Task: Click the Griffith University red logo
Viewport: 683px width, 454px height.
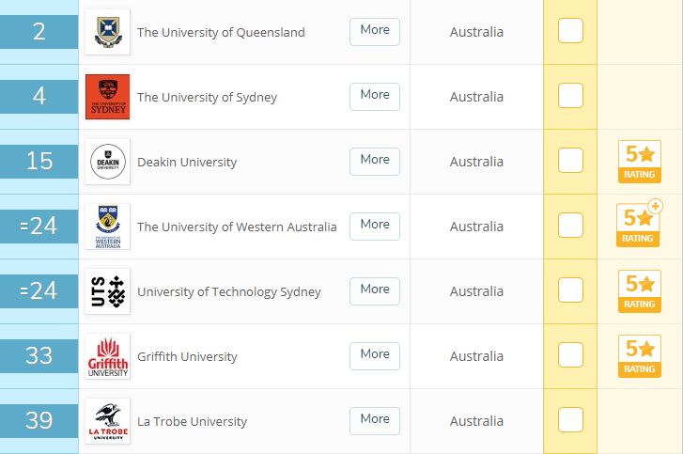Action: click(x=108, y=356)
